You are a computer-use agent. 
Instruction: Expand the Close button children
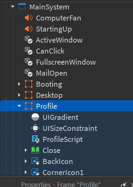click(x=26, y=150)
